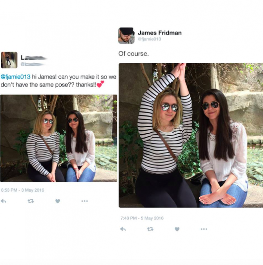
Task: Open James Fridman's profile picture
Action: pyautogui.click(x=126, y=35)
